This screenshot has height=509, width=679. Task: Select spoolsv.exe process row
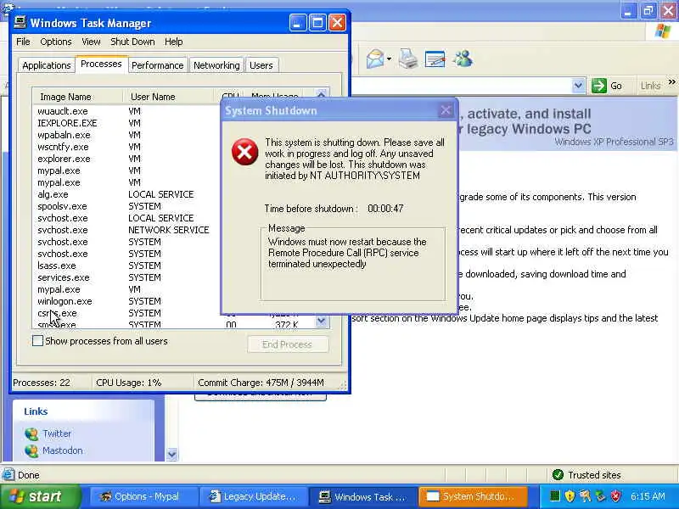point(128,206)
